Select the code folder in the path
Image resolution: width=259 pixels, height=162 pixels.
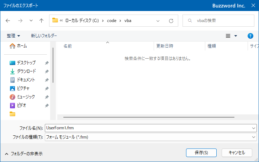(x=112, y=21)
